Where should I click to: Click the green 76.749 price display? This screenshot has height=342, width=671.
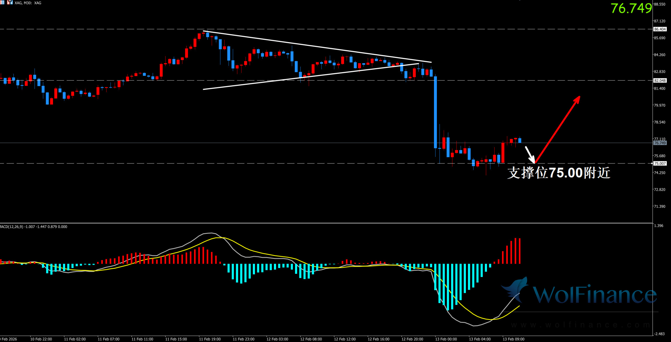631,8
